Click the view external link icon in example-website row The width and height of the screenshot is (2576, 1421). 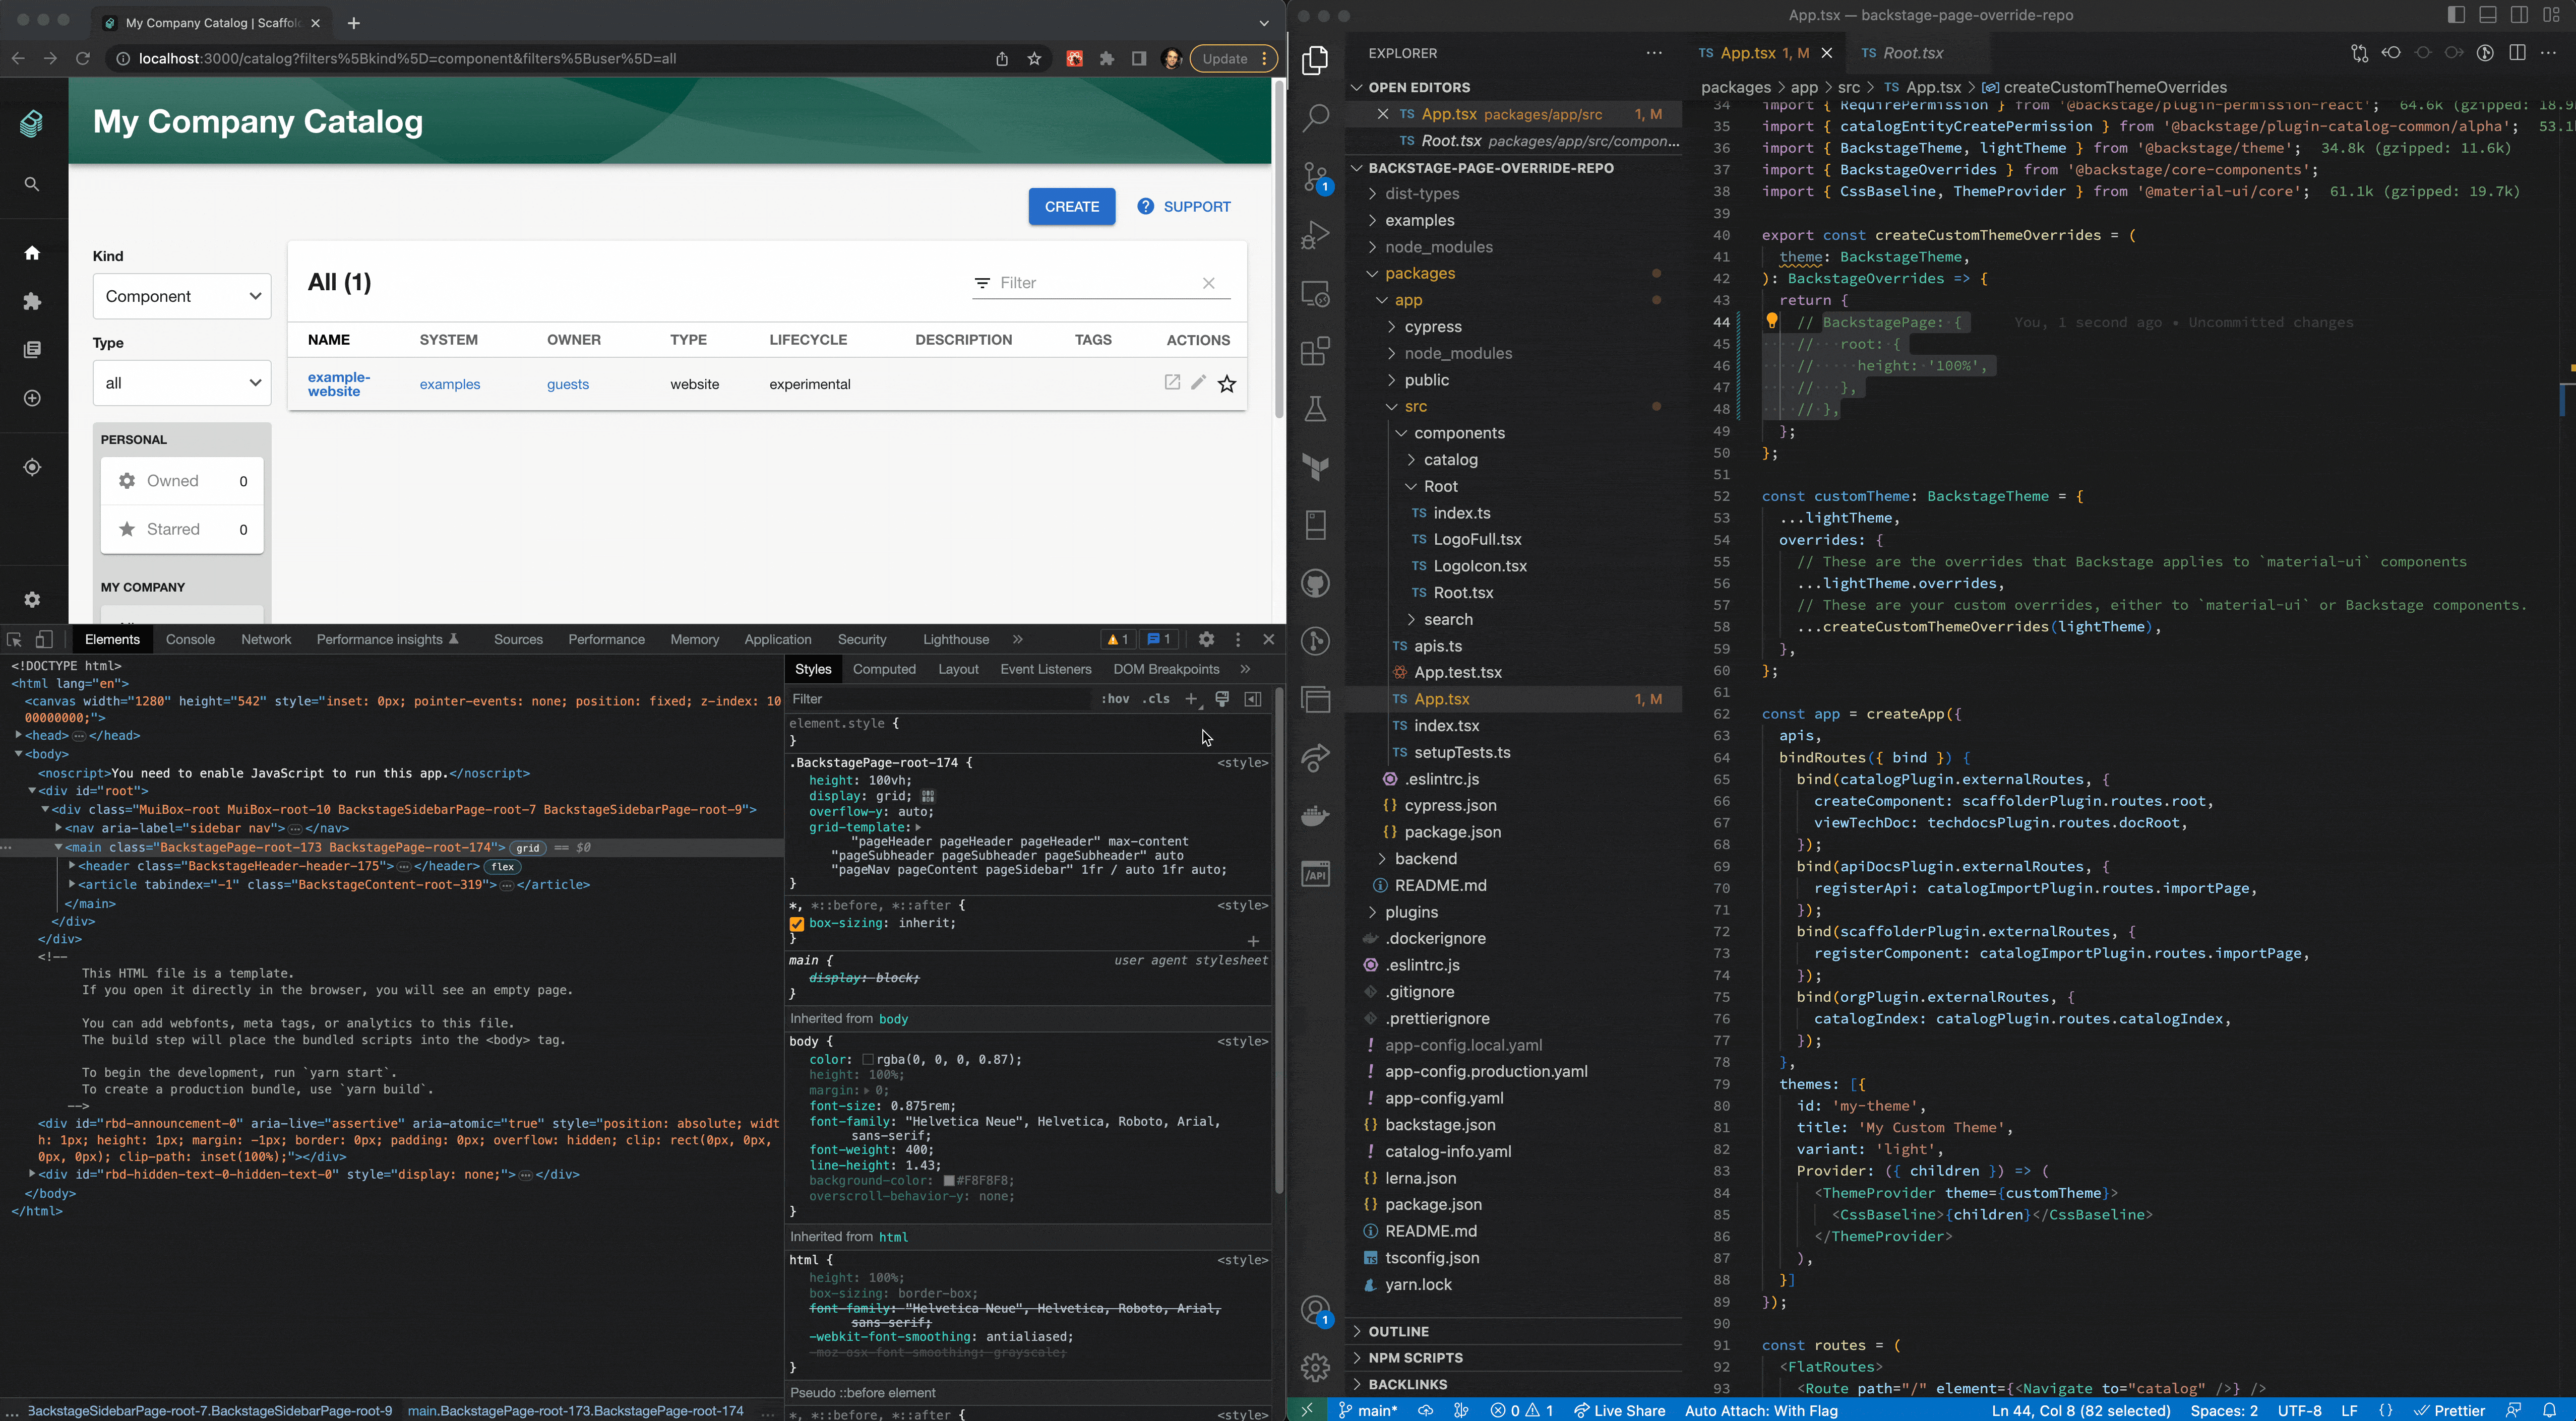pyautogui.click(x=1172, y=383)
